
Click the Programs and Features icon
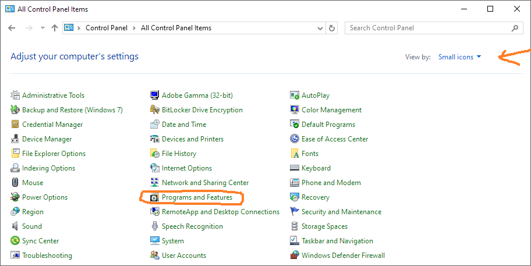[155, 197]
